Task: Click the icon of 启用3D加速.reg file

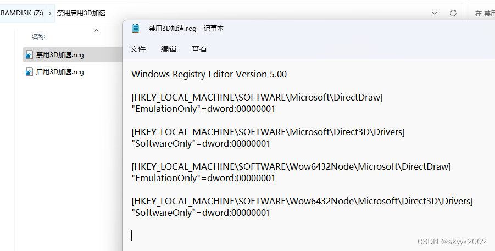Action: 29,71
